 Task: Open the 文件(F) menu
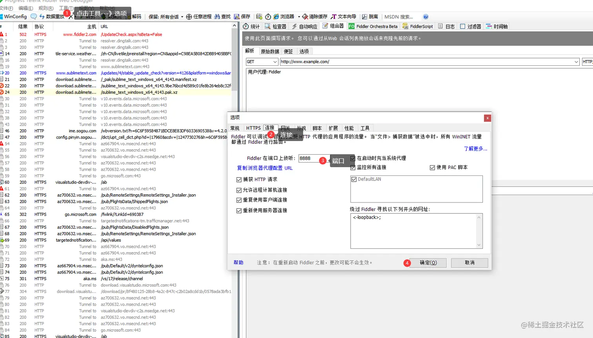6,8
